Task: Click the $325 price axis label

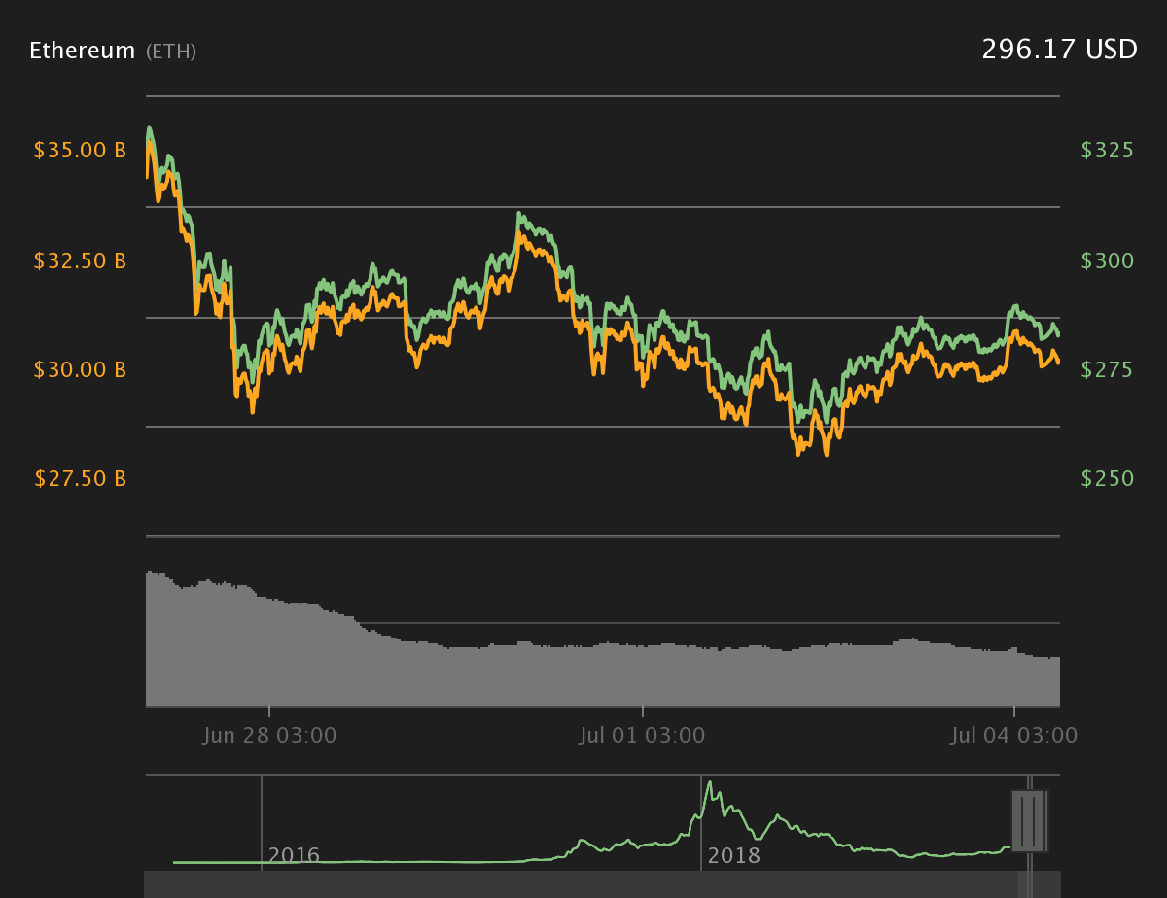Action: (1108, 151)
